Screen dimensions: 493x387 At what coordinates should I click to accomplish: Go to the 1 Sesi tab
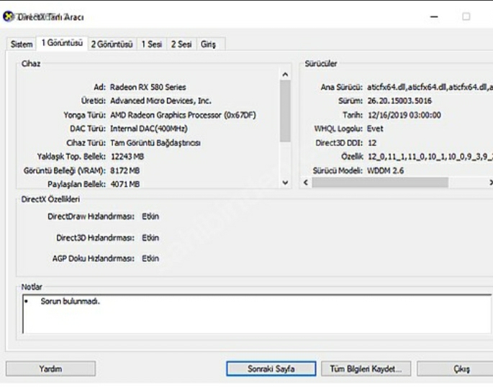point(152,45)
